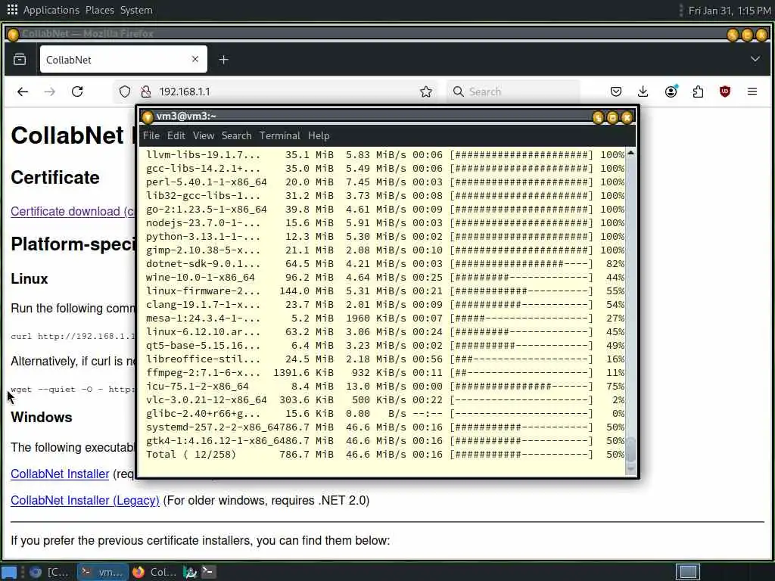Open tracking protection shield in address bar
This screenshot has height=581, width=775.
[x=125, y=92]
